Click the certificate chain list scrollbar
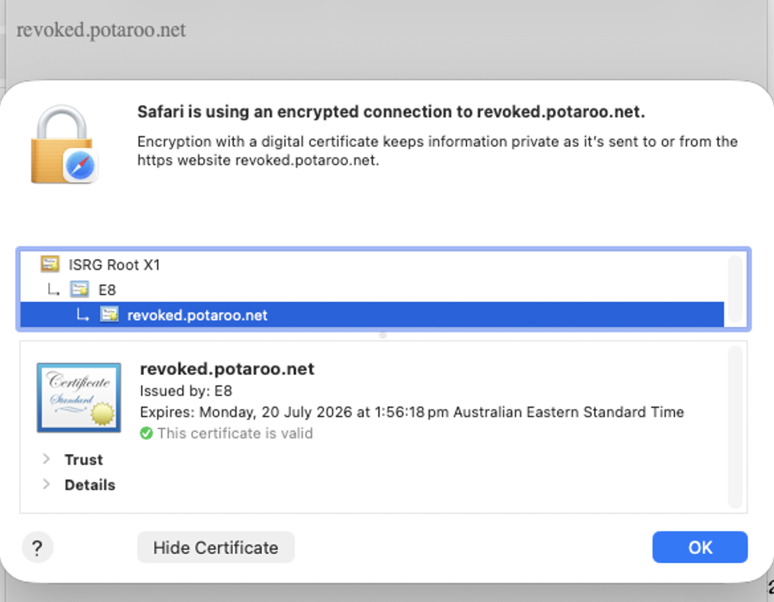The height and width of the screenshot is (602, 774). click(734, 290)
